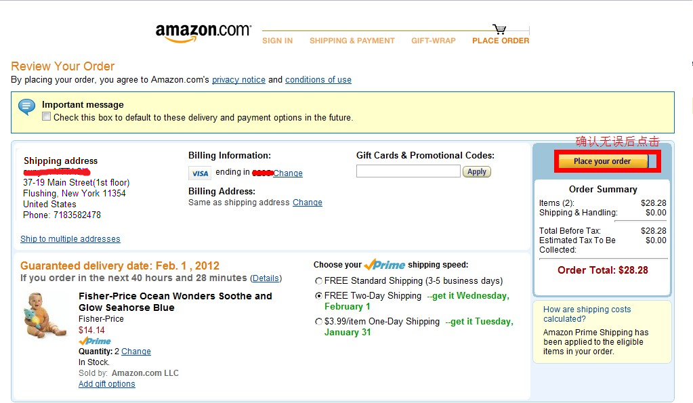
Task: Change the item quantity
Action: point(136,352)
